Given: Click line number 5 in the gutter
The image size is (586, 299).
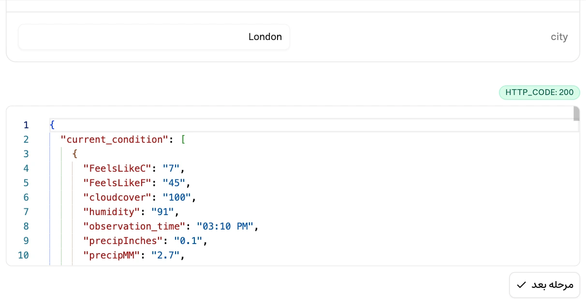Looking at the screenshot, I should 26,183.
